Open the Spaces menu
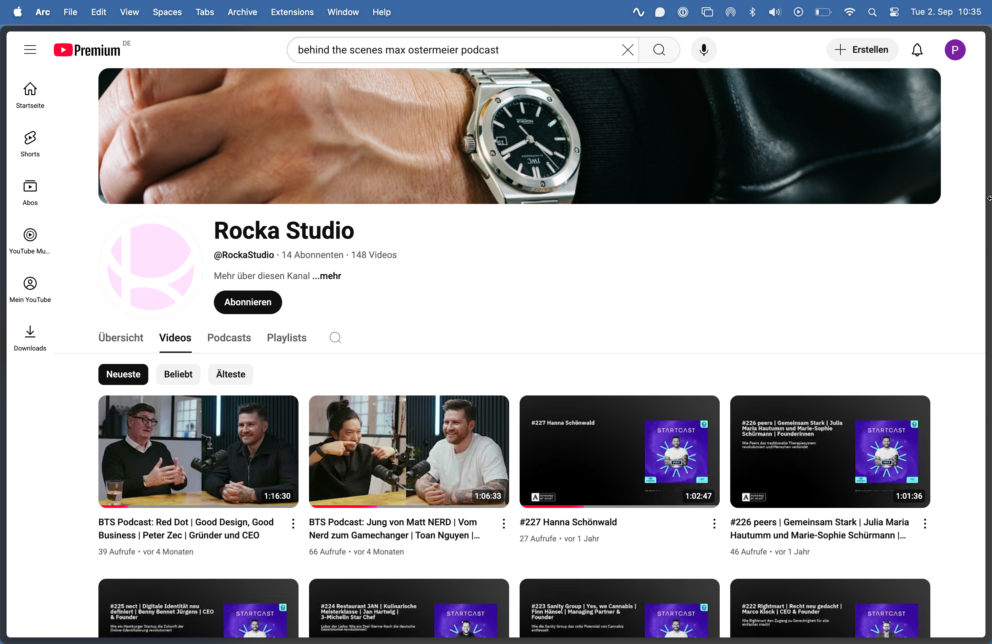This screenshot has height=644, width=992. click(167, 12)
